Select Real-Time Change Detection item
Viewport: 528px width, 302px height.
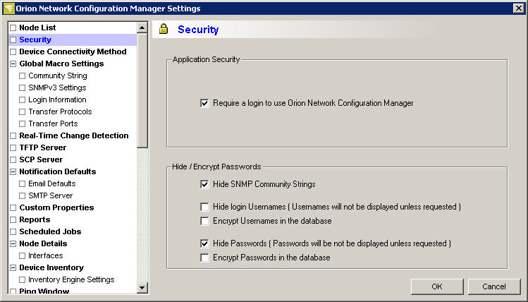[x=74, y=135]
